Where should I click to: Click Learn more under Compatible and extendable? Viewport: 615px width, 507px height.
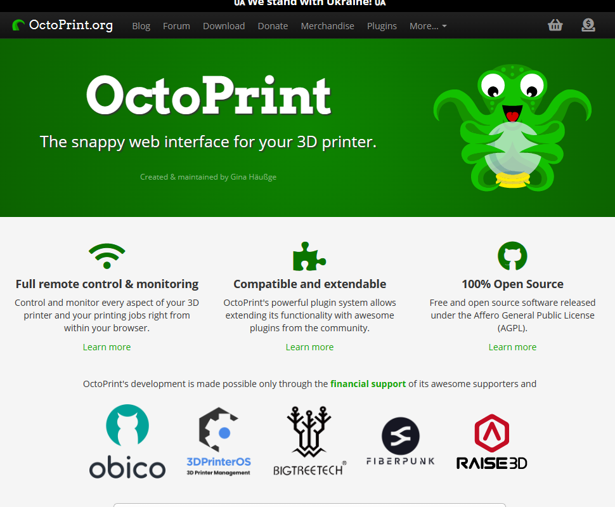pos(309,347)
